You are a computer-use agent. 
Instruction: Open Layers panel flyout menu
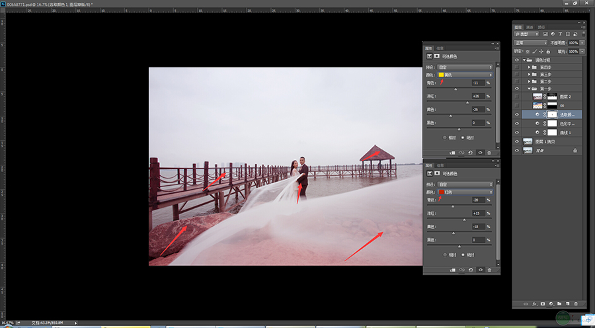pos(583,27)
